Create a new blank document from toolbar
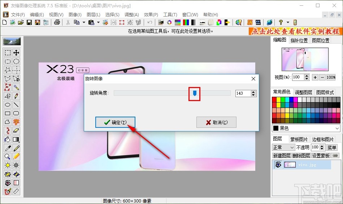Viewport: 343px width, 204px height. [4, 22]
